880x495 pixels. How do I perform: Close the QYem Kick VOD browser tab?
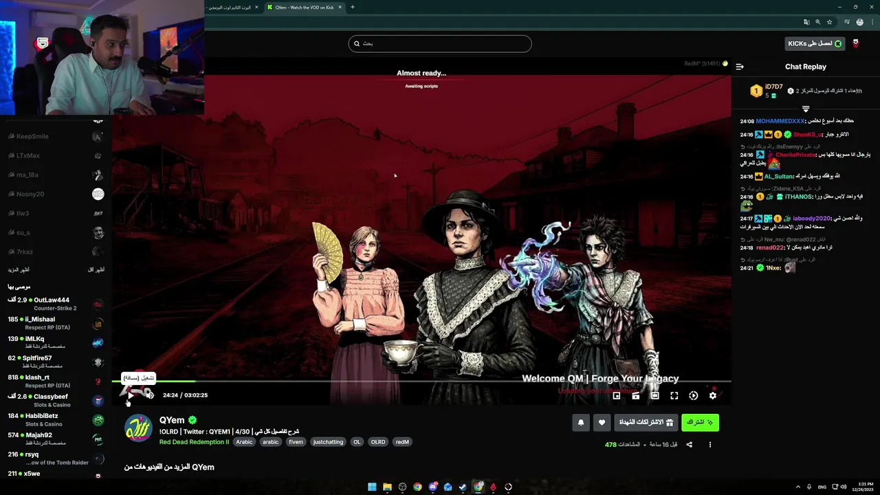pyautogui.click(x=340, y=8)
